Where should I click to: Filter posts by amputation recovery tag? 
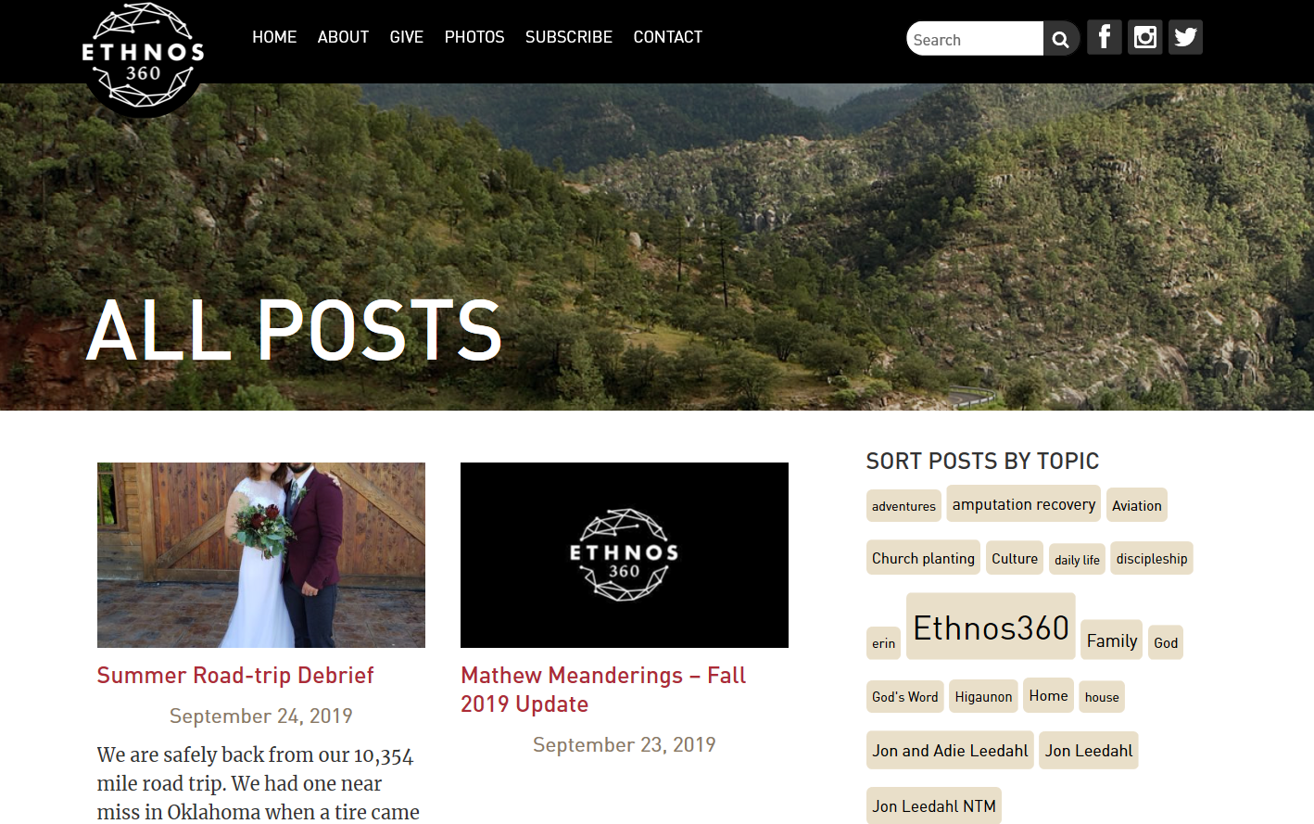[x=1024, y=504]
